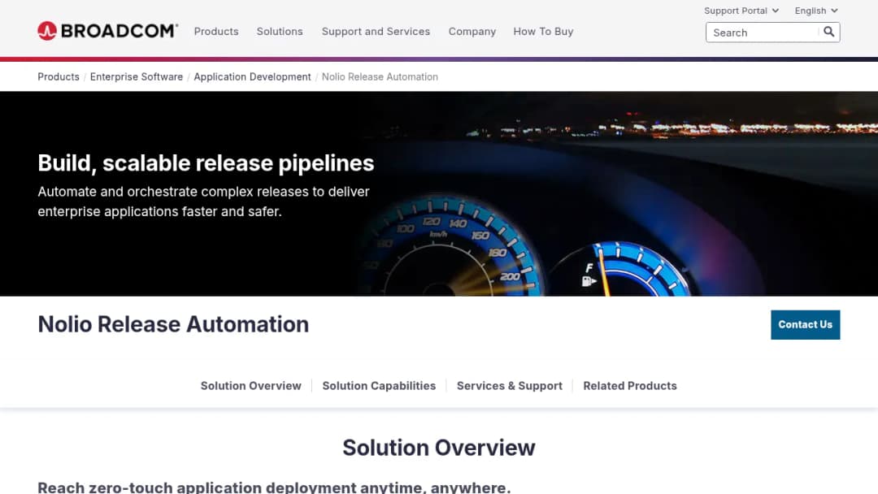Go to Enterprise Software breadcrumb
878x494 pixels.
[136, 76]
